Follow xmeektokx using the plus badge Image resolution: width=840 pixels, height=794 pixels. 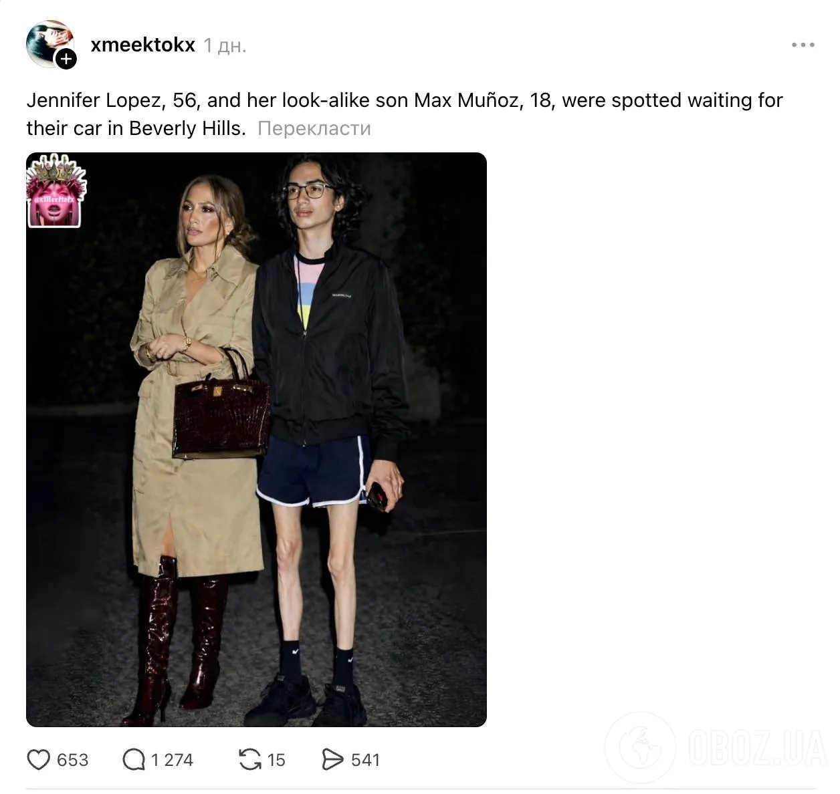tap(66, 59)
